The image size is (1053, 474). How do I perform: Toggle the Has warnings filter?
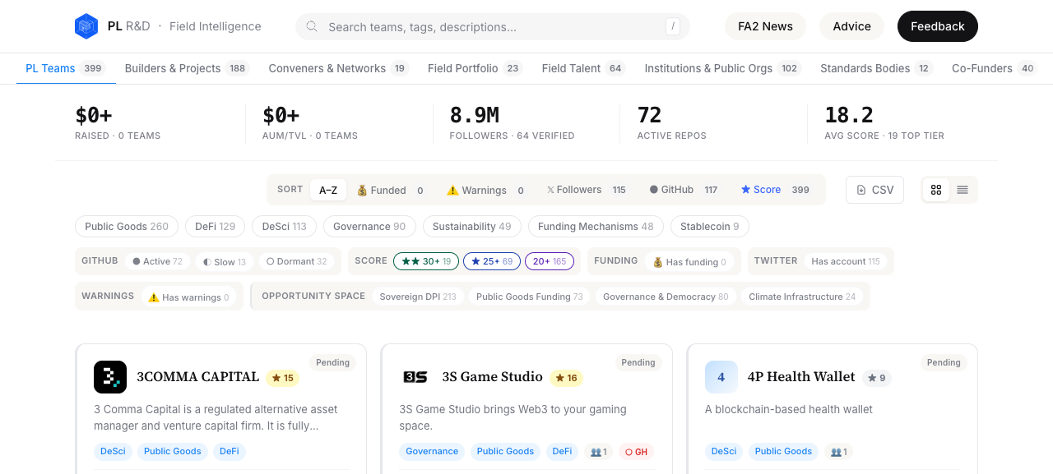pyautogui.click(x=188, y=297)
